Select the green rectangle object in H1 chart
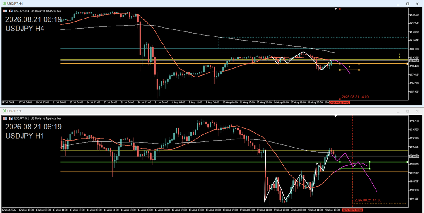 pos(354,165)
